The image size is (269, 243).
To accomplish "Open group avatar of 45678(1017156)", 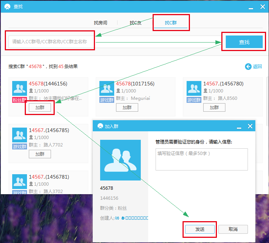I will 107,88.
